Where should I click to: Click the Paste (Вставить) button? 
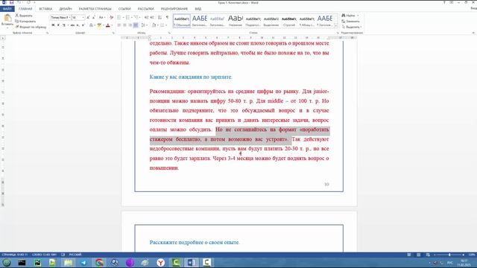point(7,20)
